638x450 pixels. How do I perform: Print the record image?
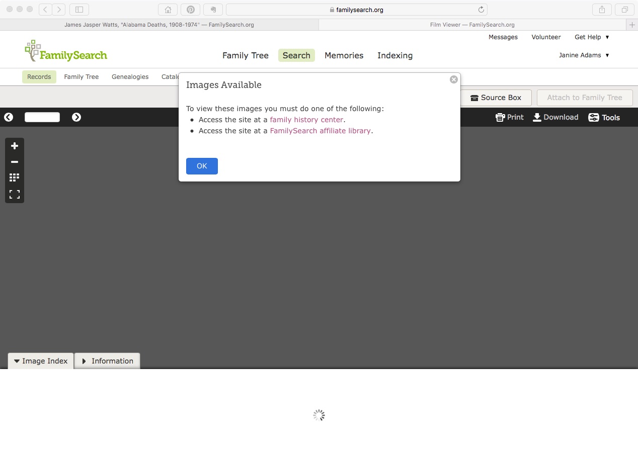point(509,117)
